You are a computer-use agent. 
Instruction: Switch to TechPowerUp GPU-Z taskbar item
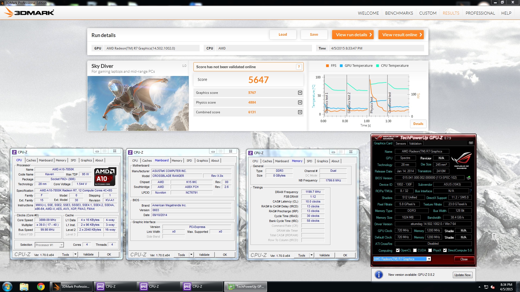246,287
